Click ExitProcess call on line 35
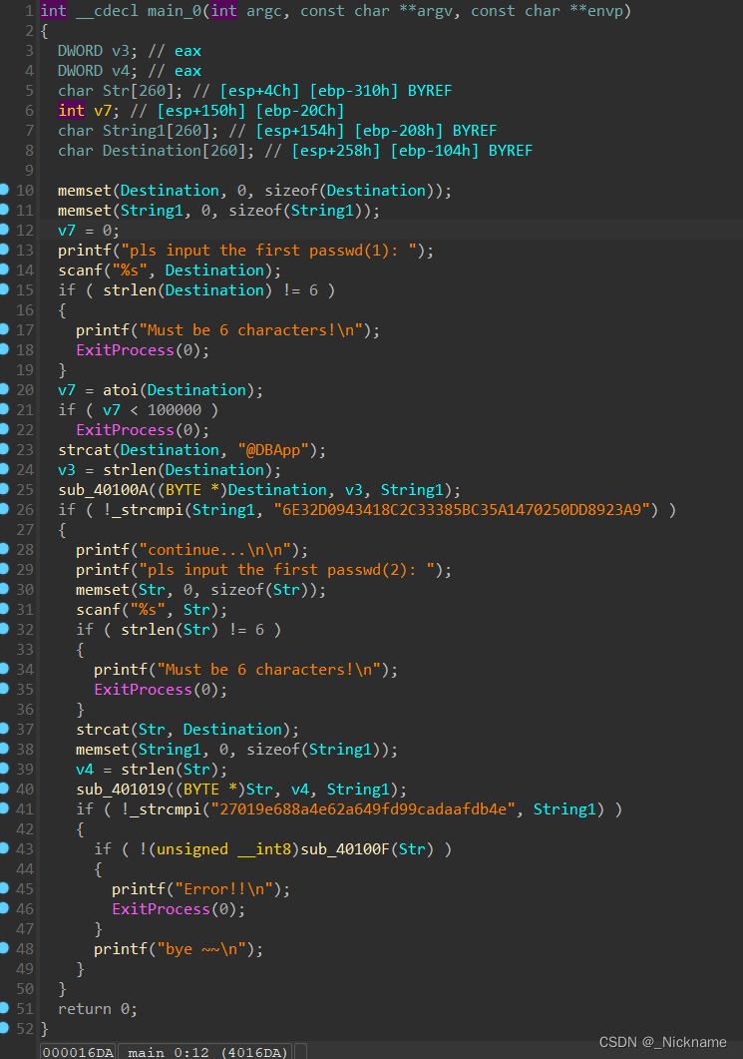This screenshot has width=743, height=1059. [143, 689]
